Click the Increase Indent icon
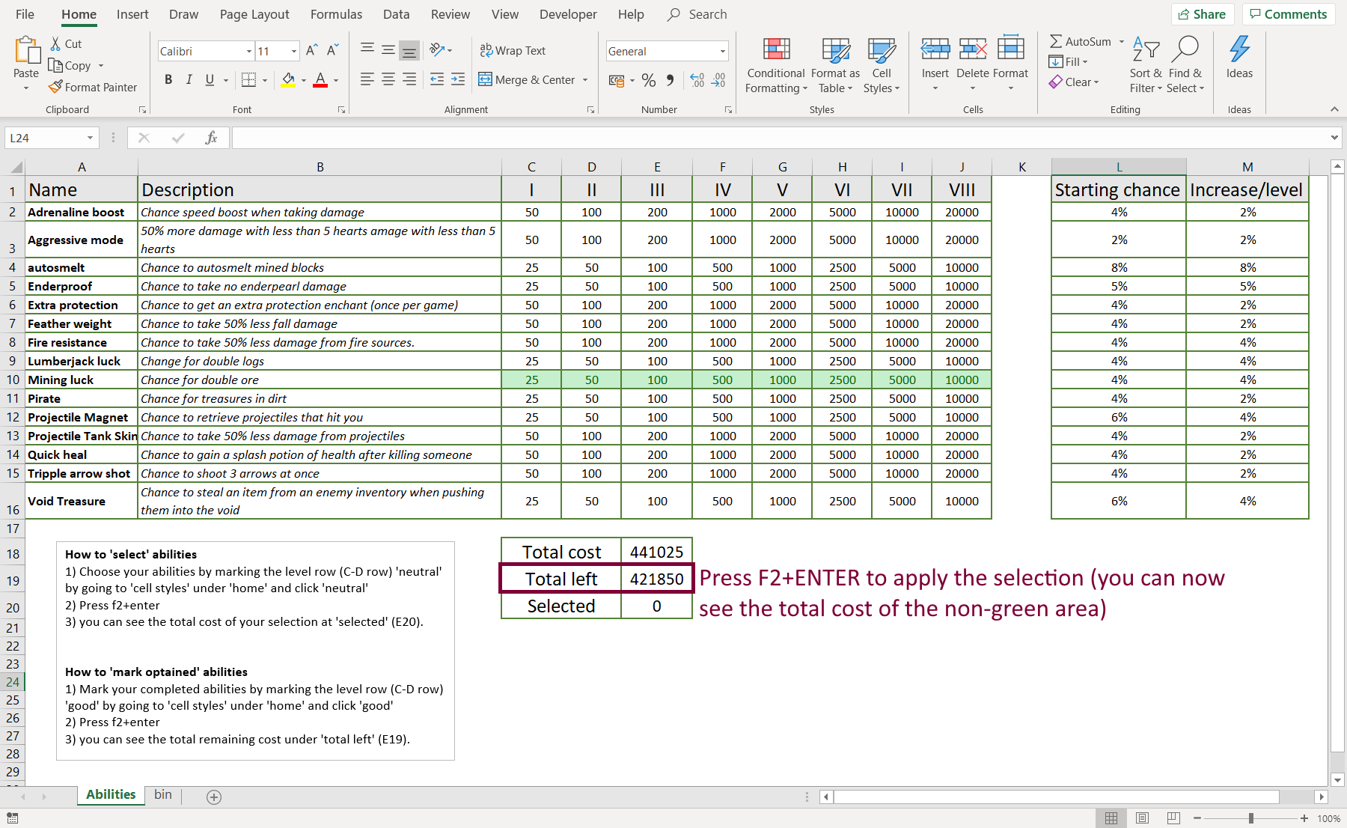 click(458, 79)
